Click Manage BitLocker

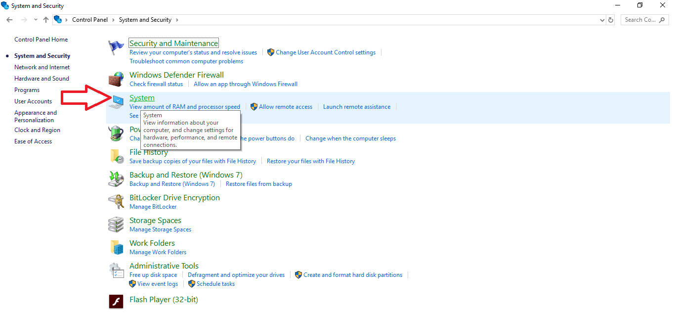click(153, 207)
